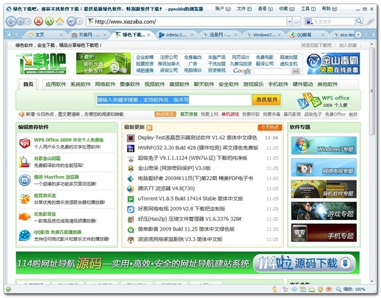Open the 工具 menu
381x298 pixels.
pos(308,9)
